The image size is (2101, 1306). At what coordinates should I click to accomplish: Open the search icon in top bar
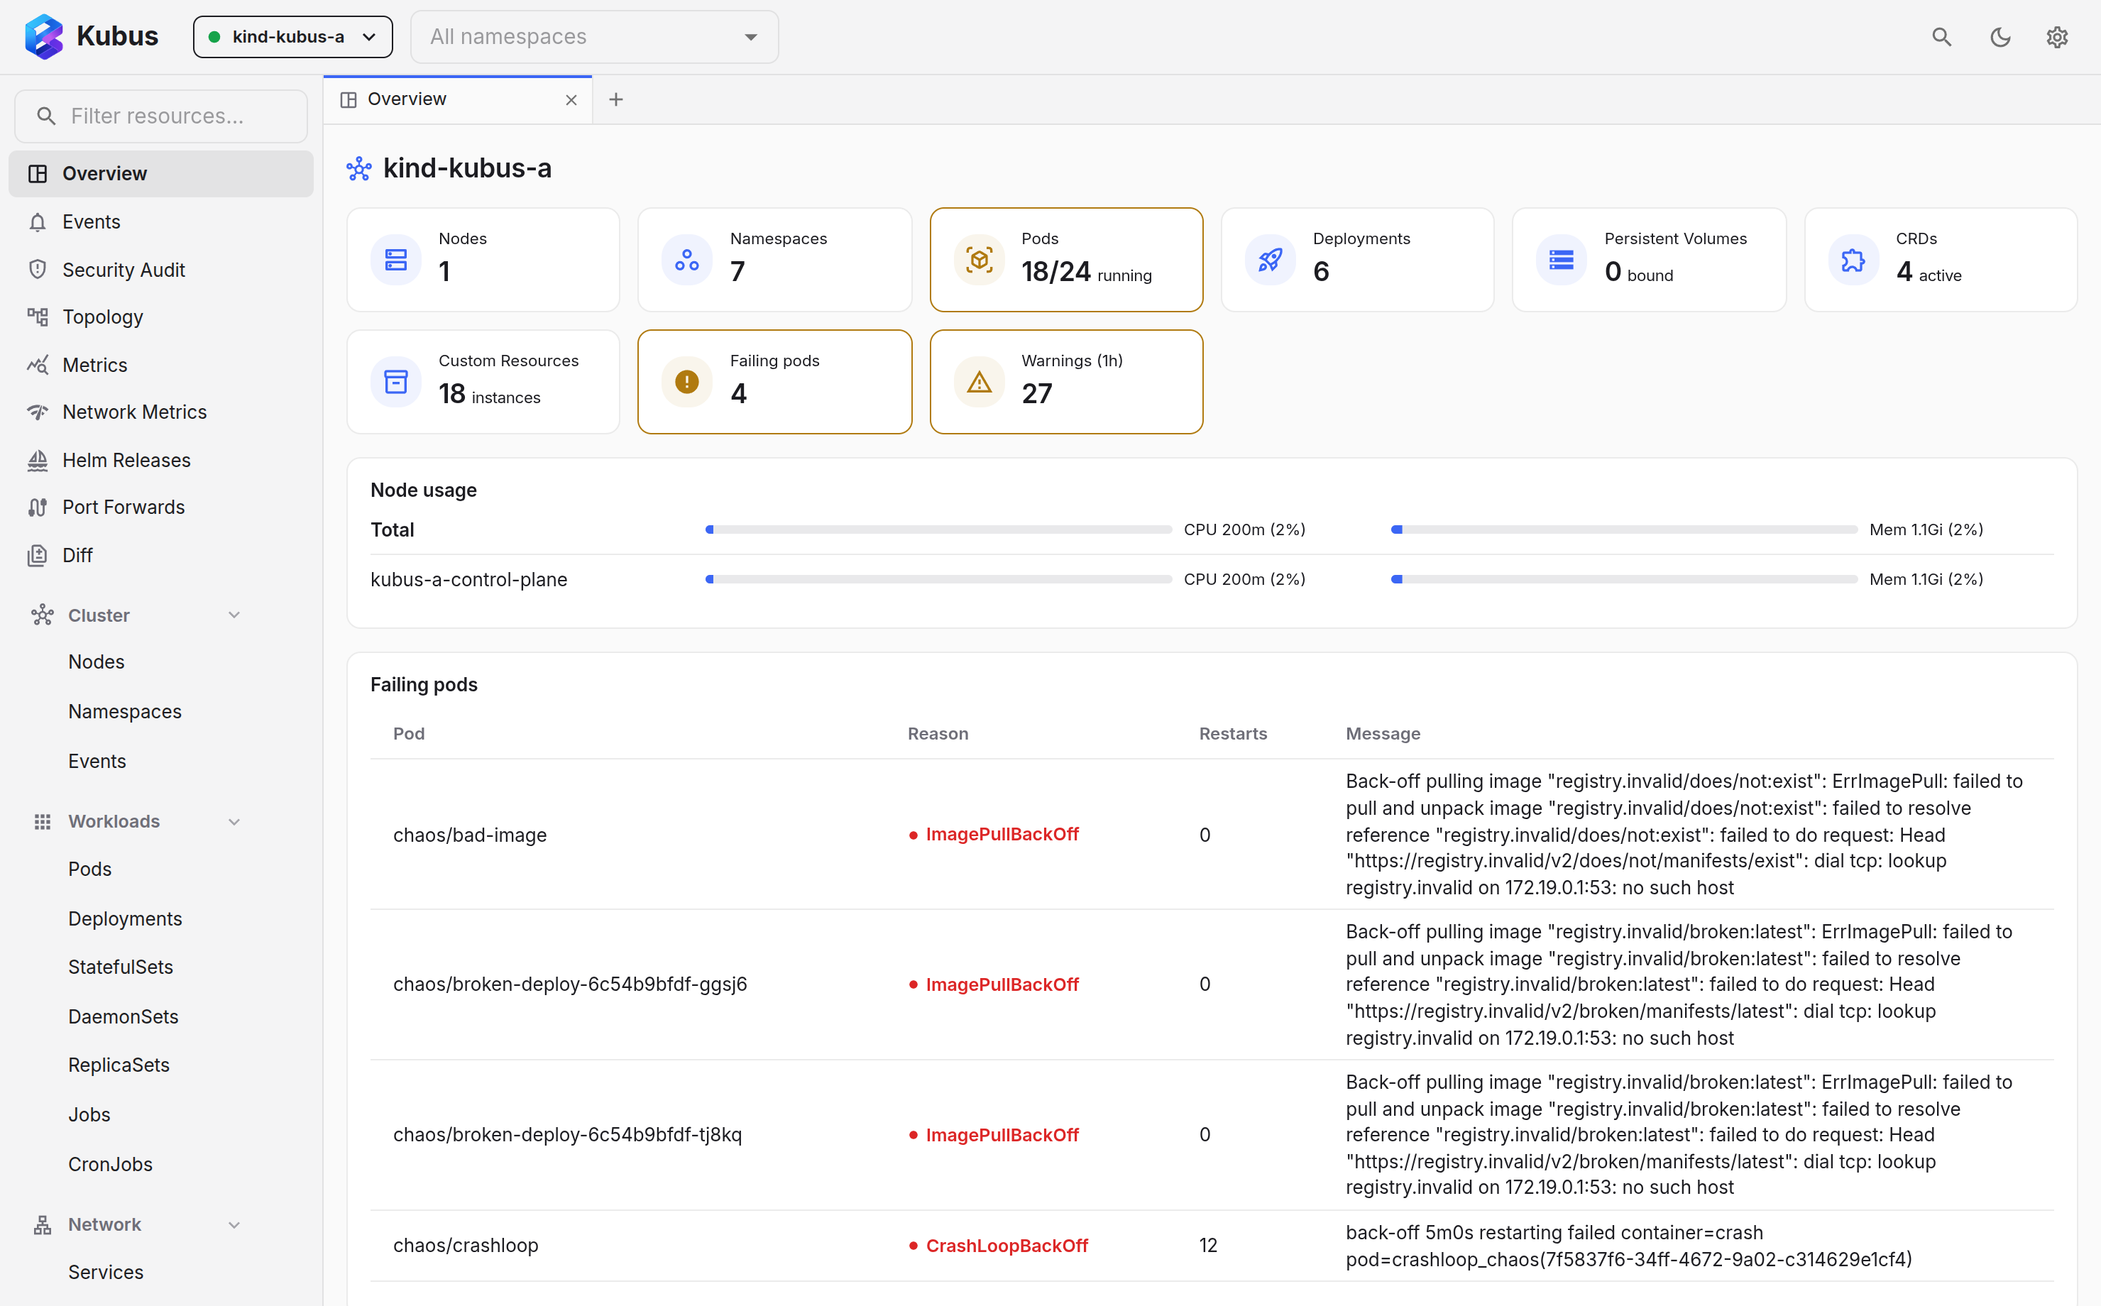[1941, 37]
